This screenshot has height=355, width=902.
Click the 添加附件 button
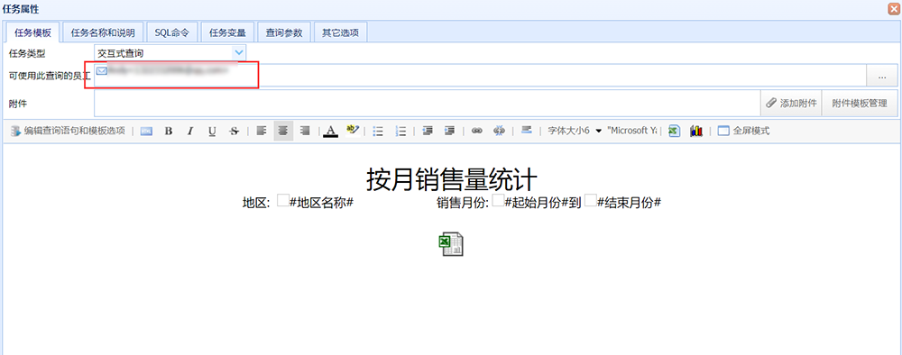pos(792,104)
